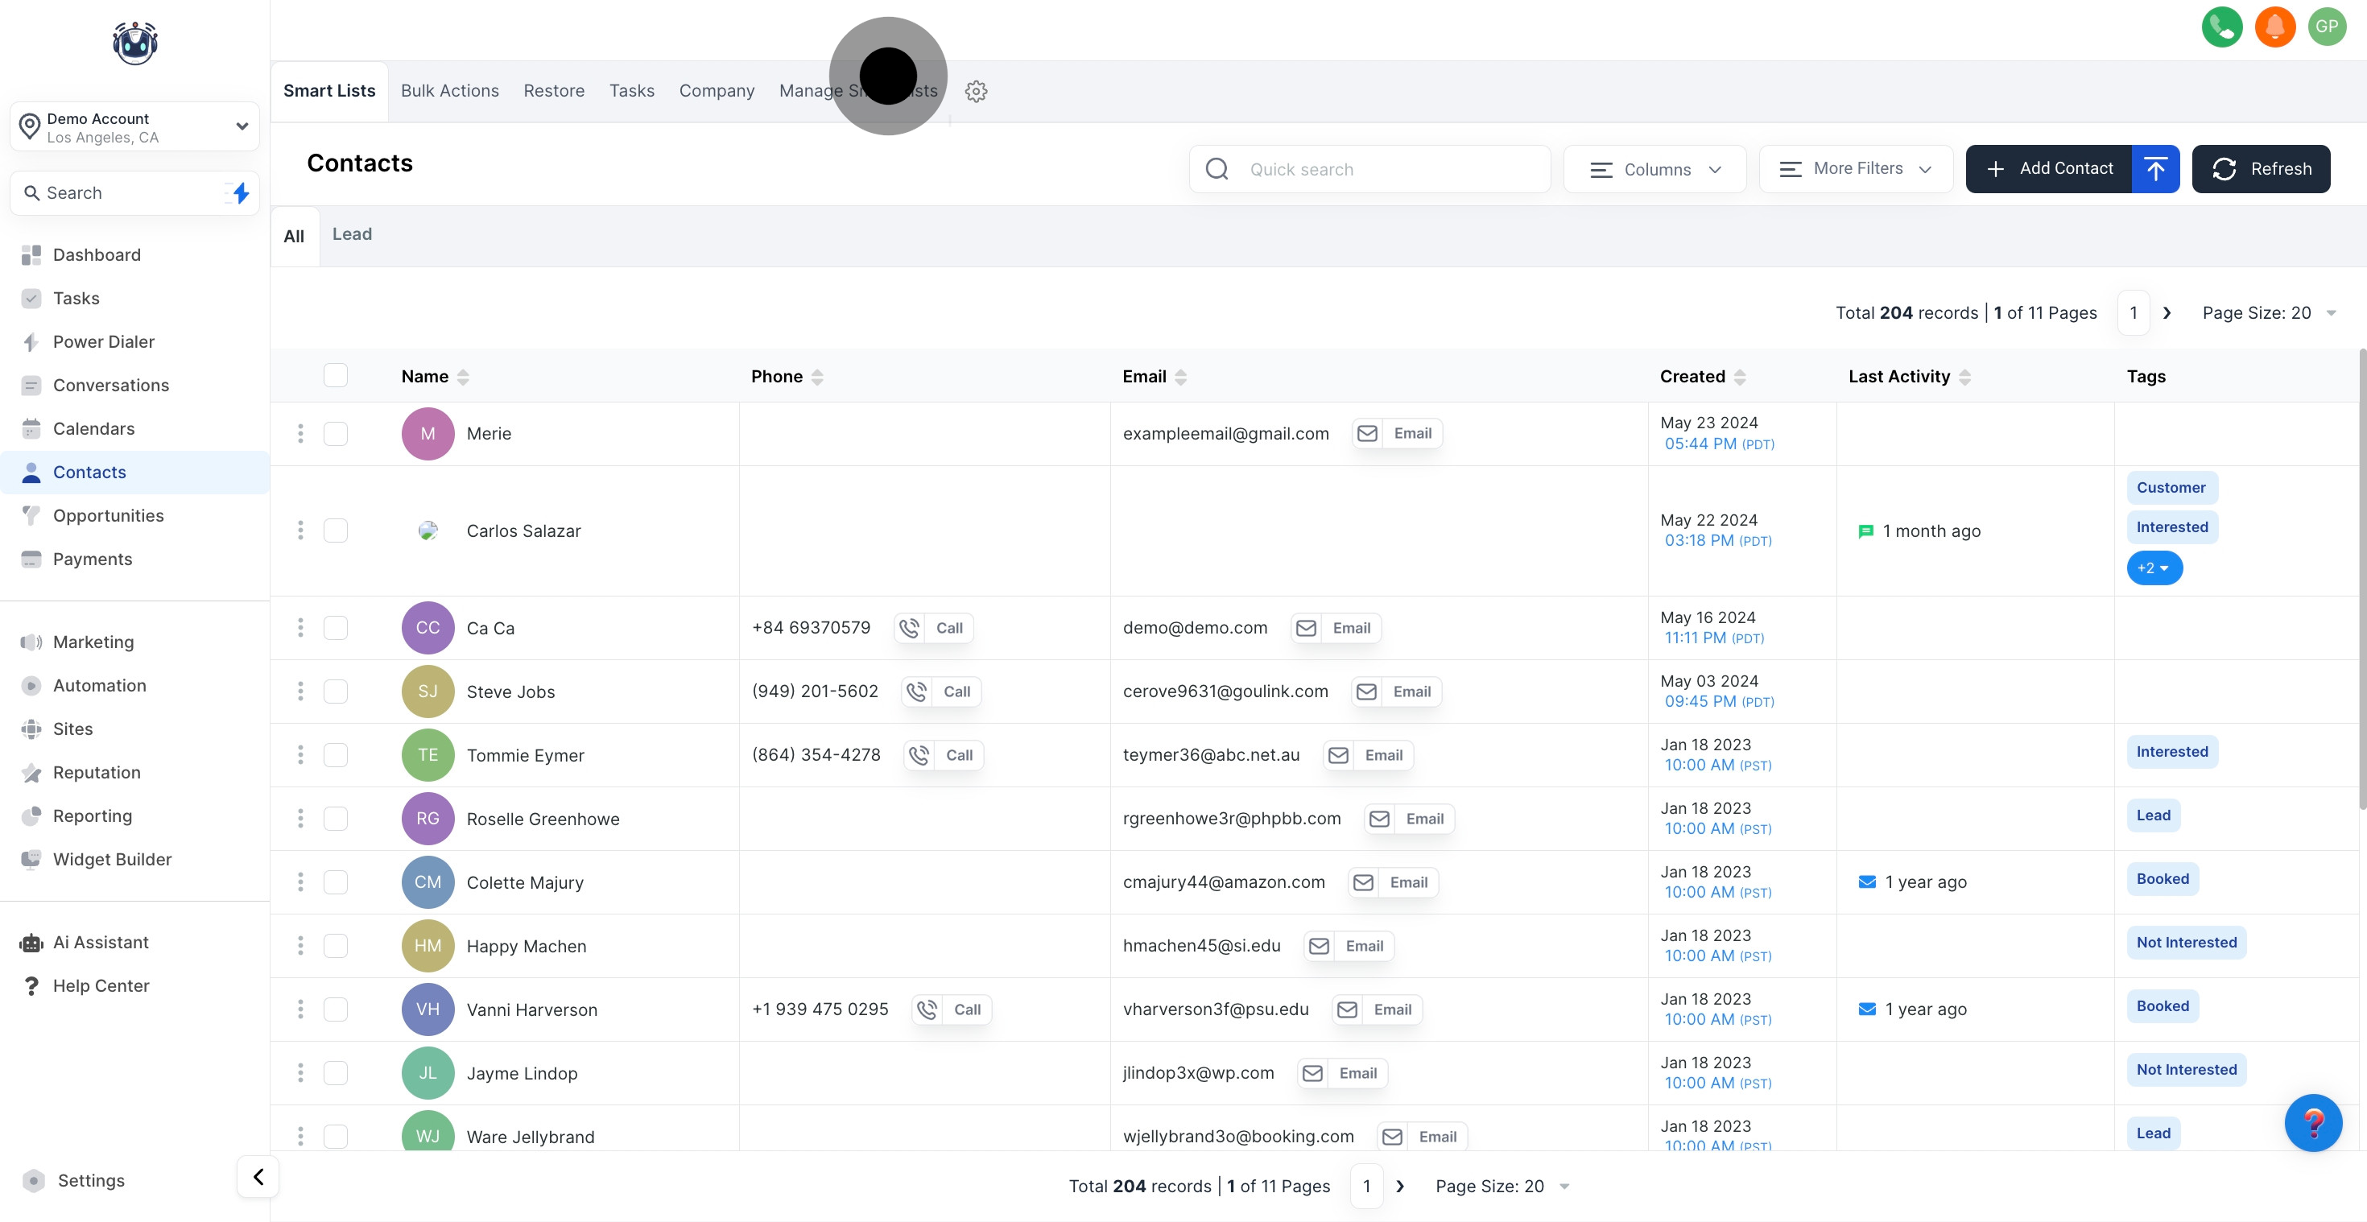This screenshot has width=2367, height=1222.
Task: Open the Columns dropdown
Action: (x=1654, y=169)
